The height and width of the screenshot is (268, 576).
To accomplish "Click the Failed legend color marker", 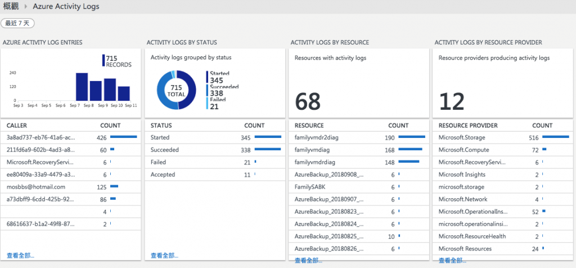I will click(207, 103).
